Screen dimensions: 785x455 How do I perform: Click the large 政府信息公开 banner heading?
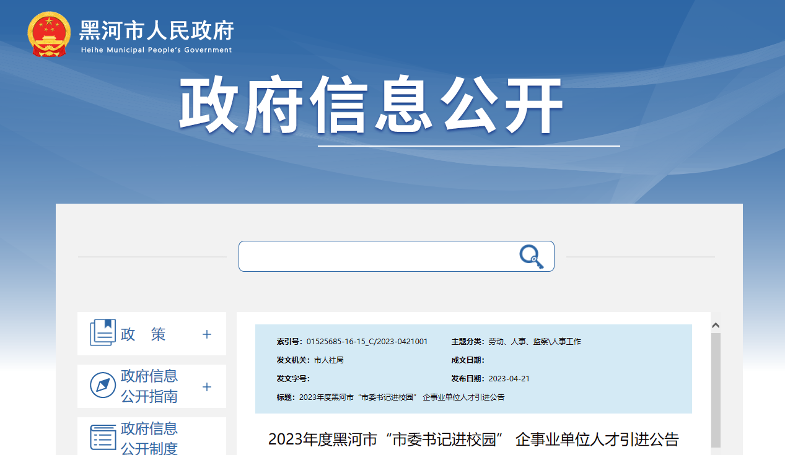tap(371, 105)
